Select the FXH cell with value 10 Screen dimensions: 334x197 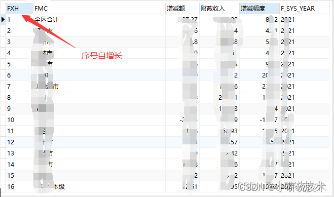[x=19, y=120]
